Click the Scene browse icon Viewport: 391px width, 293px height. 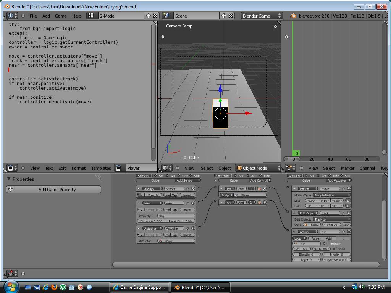tap(166, 16)
